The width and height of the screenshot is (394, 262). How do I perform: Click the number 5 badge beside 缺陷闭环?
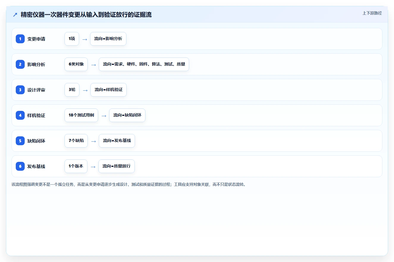coord(20,141)
